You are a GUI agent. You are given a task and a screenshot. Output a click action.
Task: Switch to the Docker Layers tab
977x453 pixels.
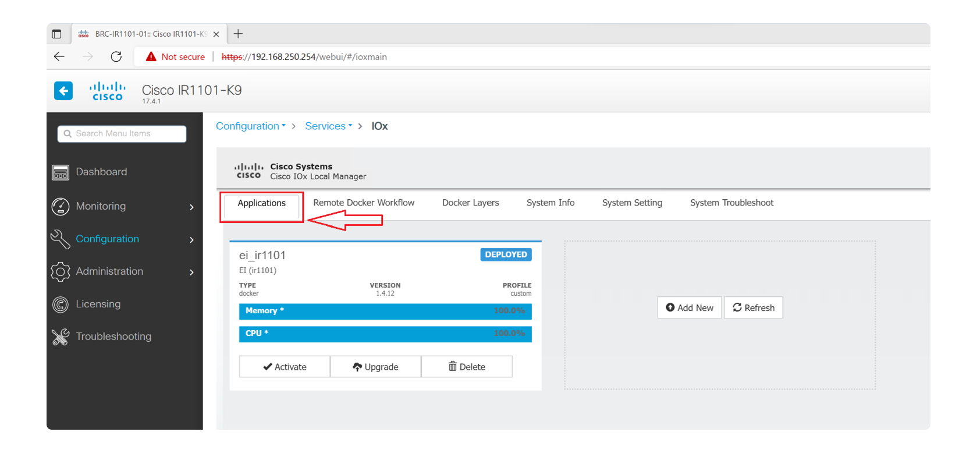pyautogui.click(x=470, y=203)
